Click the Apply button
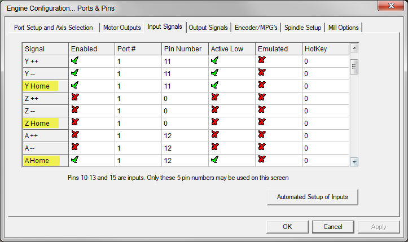This screenshot has height=242, width=408. coord(379,227)
